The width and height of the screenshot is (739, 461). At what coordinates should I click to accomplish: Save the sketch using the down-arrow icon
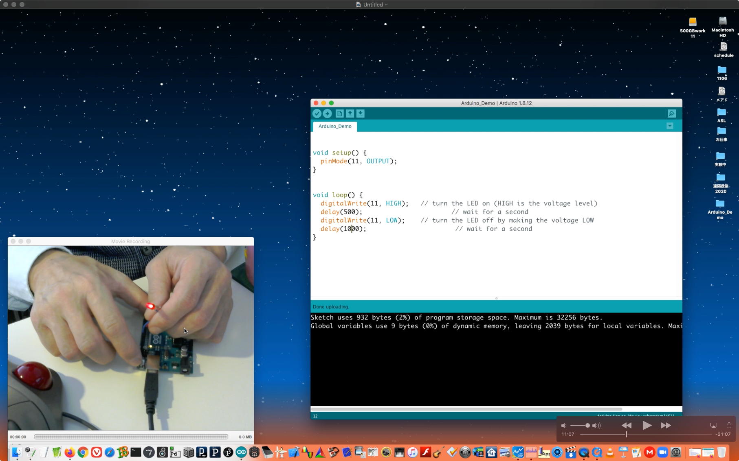(x=361, y=114)
